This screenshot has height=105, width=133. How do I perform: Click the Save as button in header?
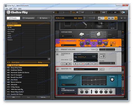pos(80,18)
